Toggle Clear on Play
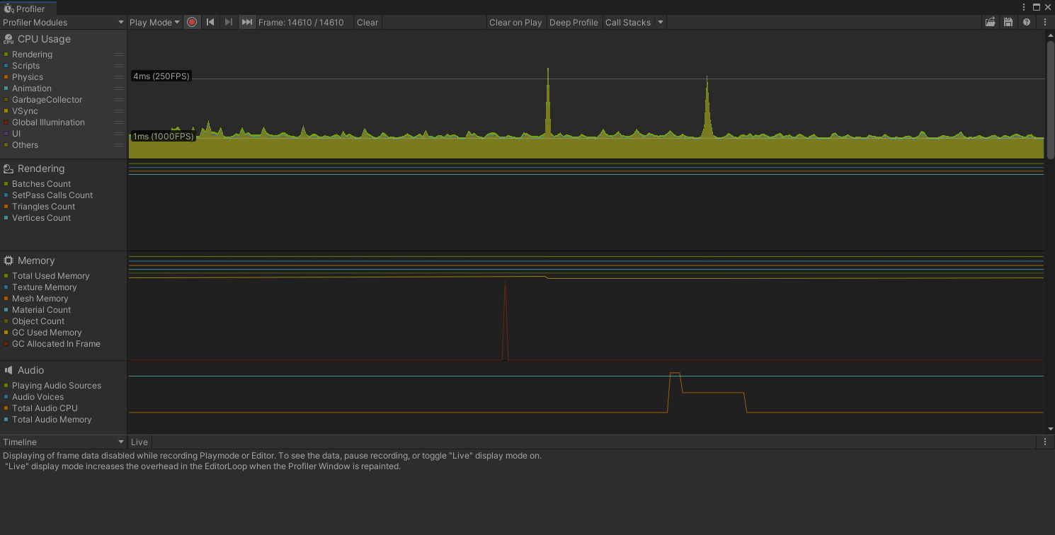Image resolution: width=1055 pixels, height=535 pixels. pyautogui.click(x=515, y=23)
